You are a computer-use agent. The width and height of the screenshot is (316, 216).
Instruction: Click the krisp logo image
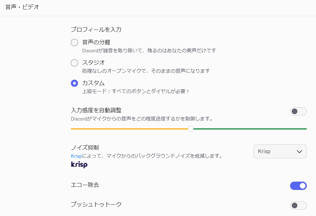point(79,165)
